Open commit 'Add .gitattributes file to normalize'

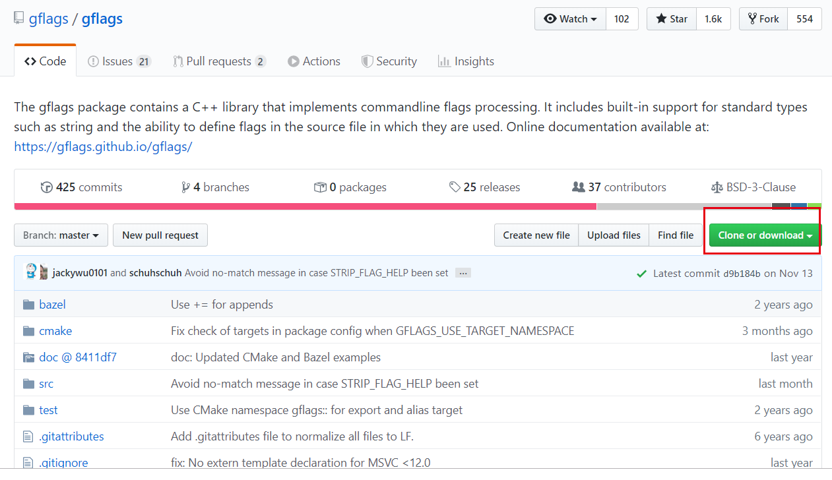(x=292, y=436)
